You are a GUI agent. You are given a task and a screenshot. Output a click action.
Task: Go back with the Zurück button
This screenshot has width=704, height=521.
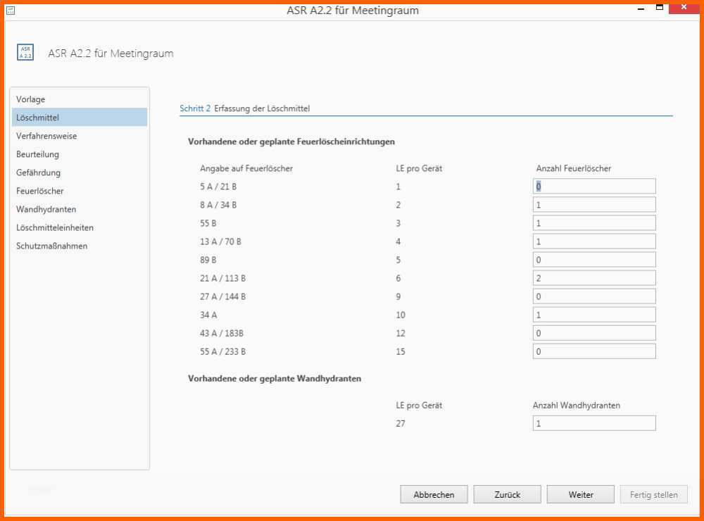tap(508, 494)
